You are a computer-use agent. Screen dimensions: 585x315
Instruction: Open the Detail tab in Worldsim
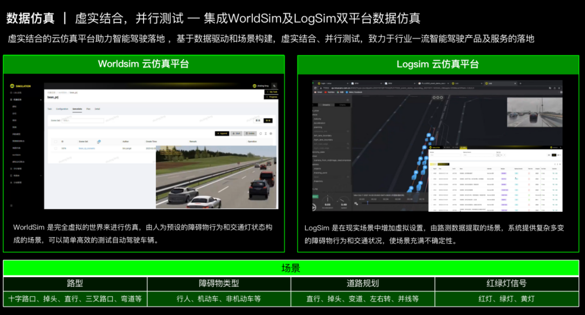97,109
